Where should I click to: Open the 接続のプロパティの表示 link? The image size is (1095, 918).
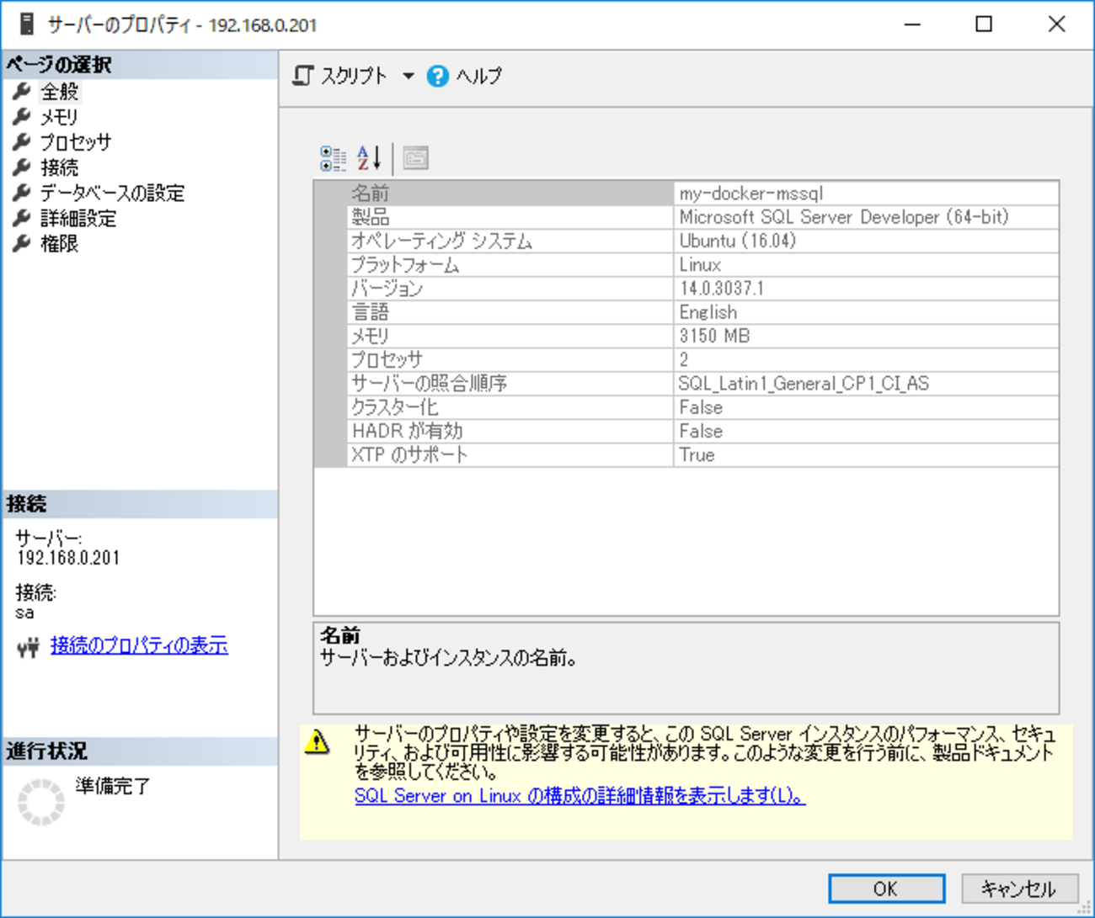click(x=139, y=645)
